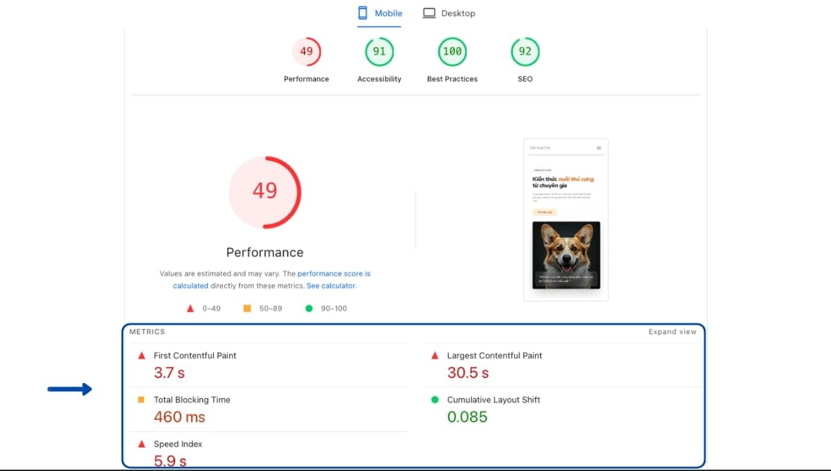Click the mobile phone icon

(x=362, y=13)
